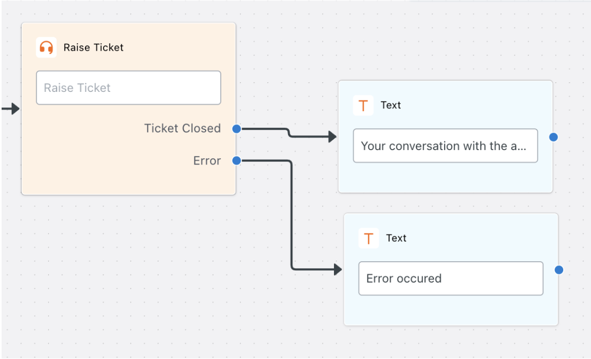Click the 'Error' label in Raise Ticket node
The height and width of the screenshot is (359, 591).
tap(207, 161)
